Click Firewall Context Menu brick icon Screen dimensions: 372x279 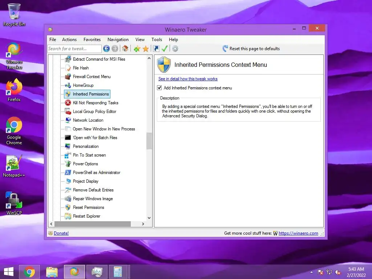[x=68, y=77]
